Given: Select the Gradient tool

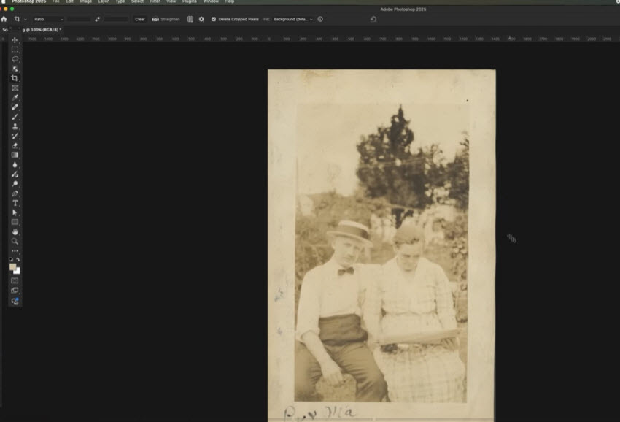Looking at the screenshot, I should 13,153.
